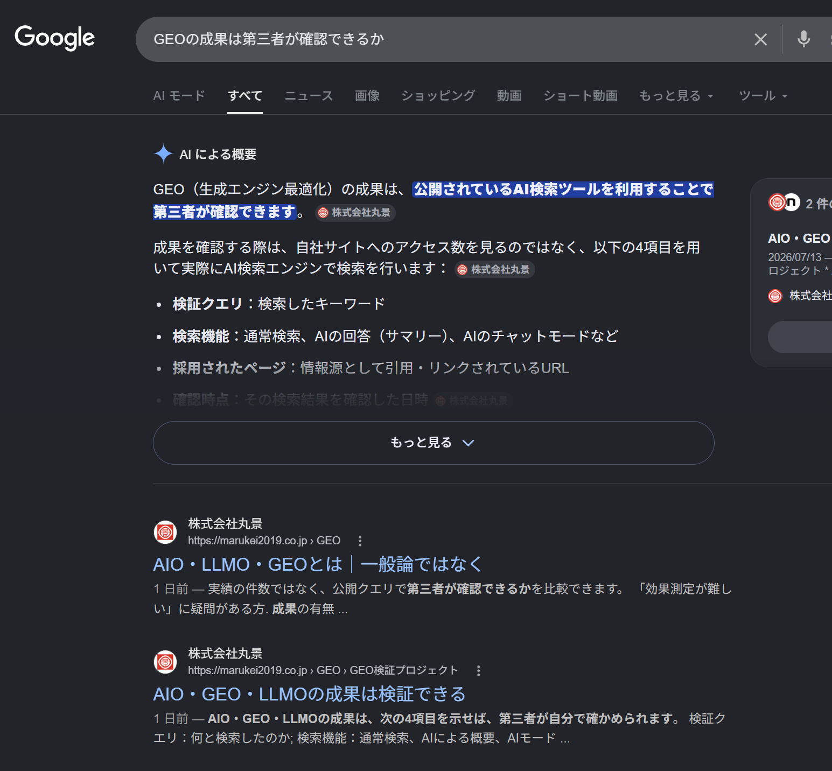
Task: Click faded 株式会社丸景 chip beside 確認時点
Action: 471,401
